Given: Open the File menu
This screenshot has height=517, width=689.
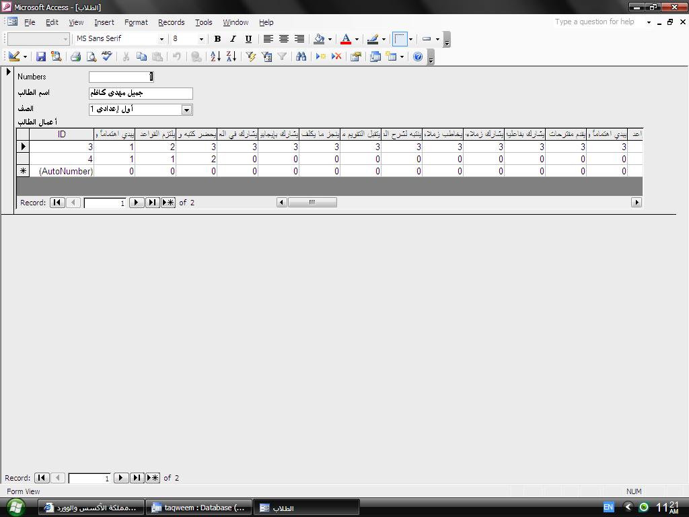Looking at the screenshot, I should 30,22.
